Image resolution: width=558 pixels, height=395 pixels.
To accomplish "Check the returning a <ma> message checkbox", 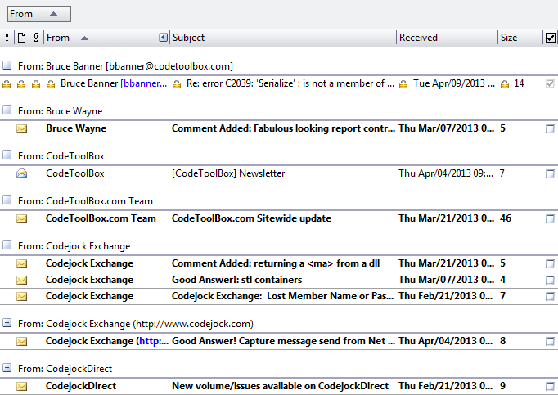I will 550,263.
